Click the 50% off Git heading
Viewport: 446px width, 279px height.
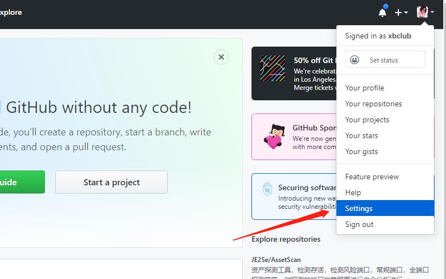click(315, 60)
